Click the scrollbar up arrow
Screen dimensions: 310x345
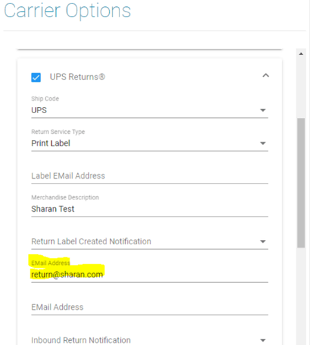coord(301,54)
